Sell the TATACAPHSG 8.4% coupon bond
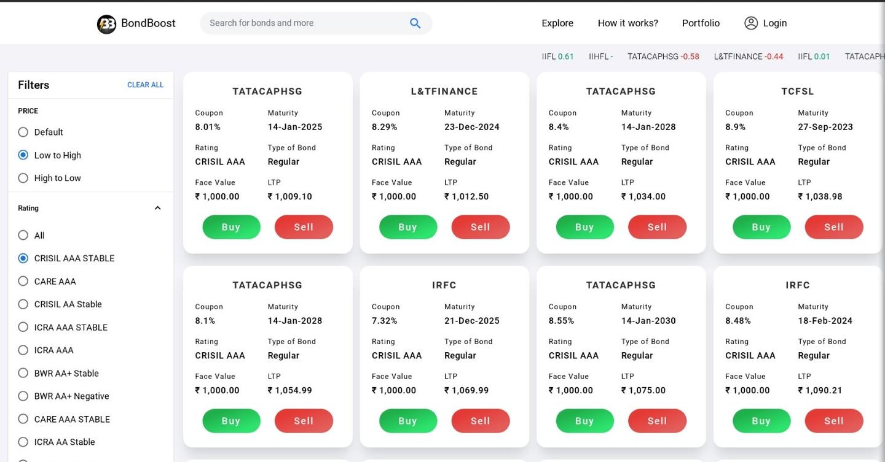885x462 pixels. coord(657,227)
